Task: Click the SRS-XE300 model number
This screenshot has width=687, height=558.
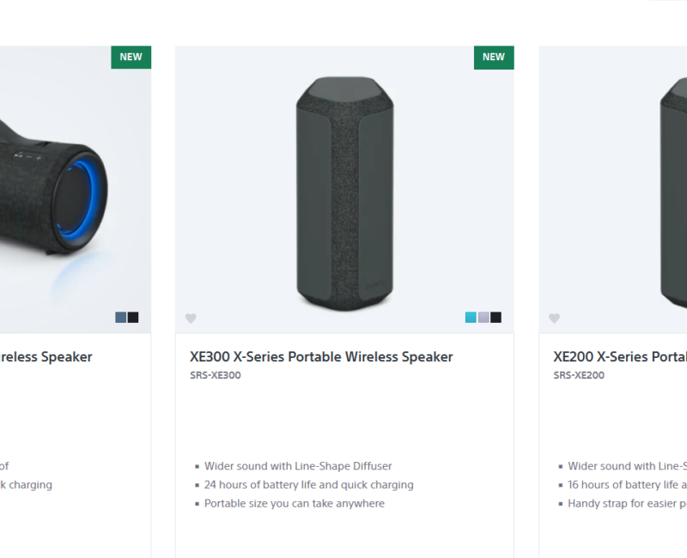Action: tap(216, 375)
